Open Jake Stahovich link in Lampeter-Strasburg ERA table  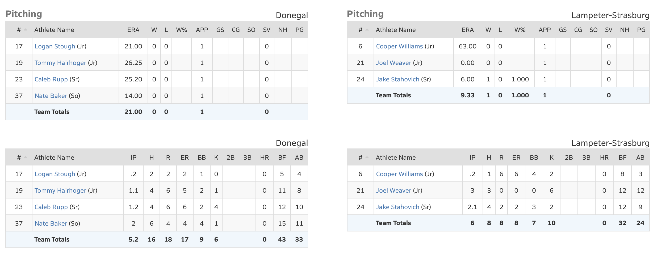click(x=397, y=79)
